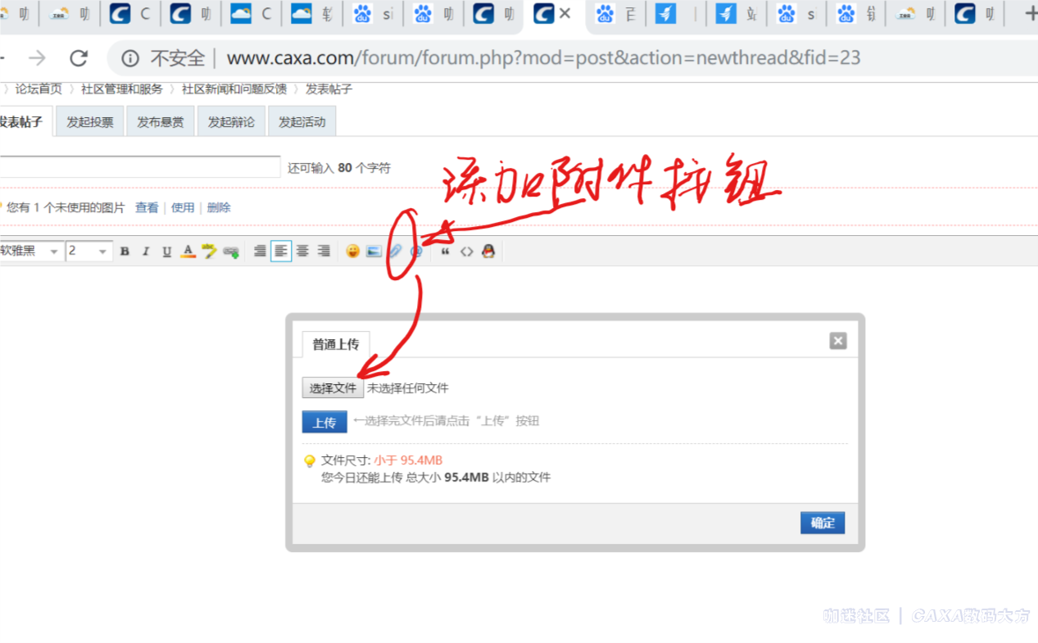The width and height of the screenshot is (1038, 643).
Task: Insert a quote block with the quotation icon
Action: tap(445, 251)
